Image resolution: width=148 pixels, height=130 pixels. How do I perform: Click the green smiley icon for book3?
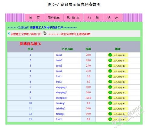(x=110, y=66)
